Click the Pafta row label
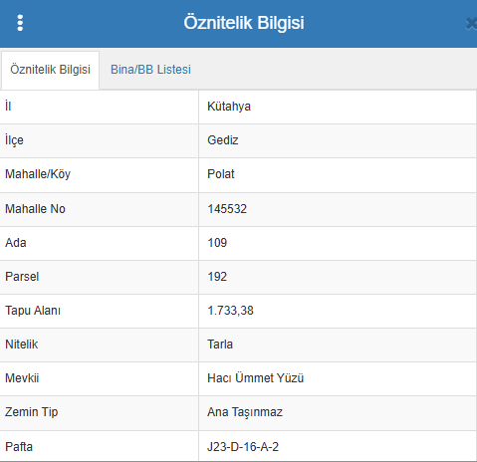The image size is (477, 462). pyautogui.click(x=19, y=447)
